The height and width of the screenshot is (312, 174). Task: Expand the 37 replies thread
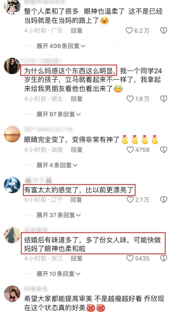point(59,215)
